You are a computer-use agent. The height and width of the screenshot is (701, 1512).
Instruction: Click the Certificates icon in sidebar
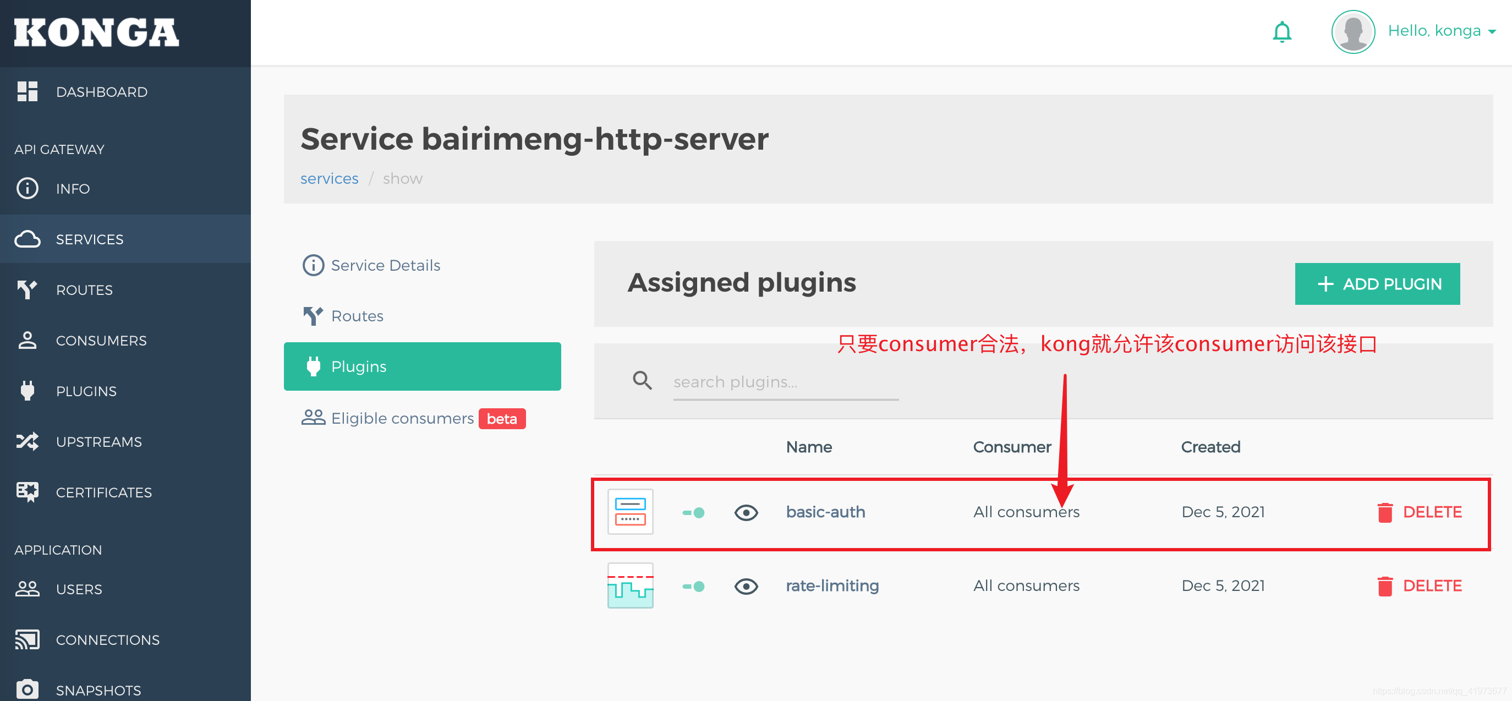27,492
